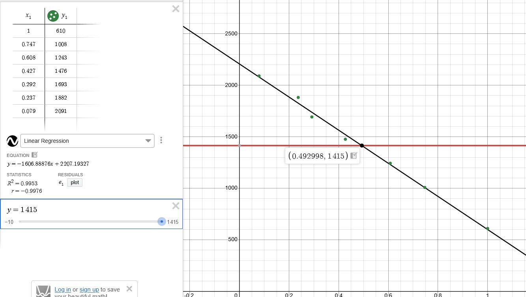Select table cell 0.292

coord(28,85)
